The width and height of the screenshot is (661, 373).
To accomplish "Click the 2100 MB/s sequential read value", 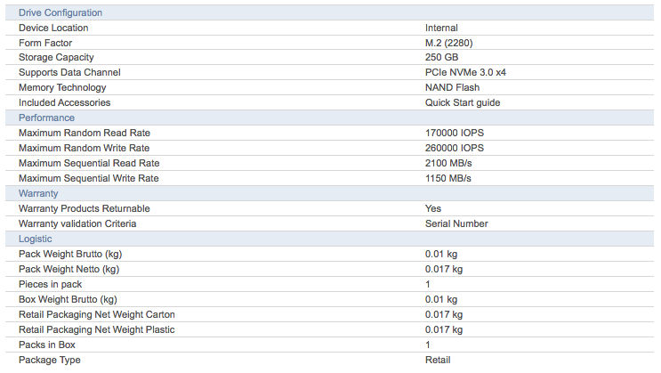I will coord(448,163).
